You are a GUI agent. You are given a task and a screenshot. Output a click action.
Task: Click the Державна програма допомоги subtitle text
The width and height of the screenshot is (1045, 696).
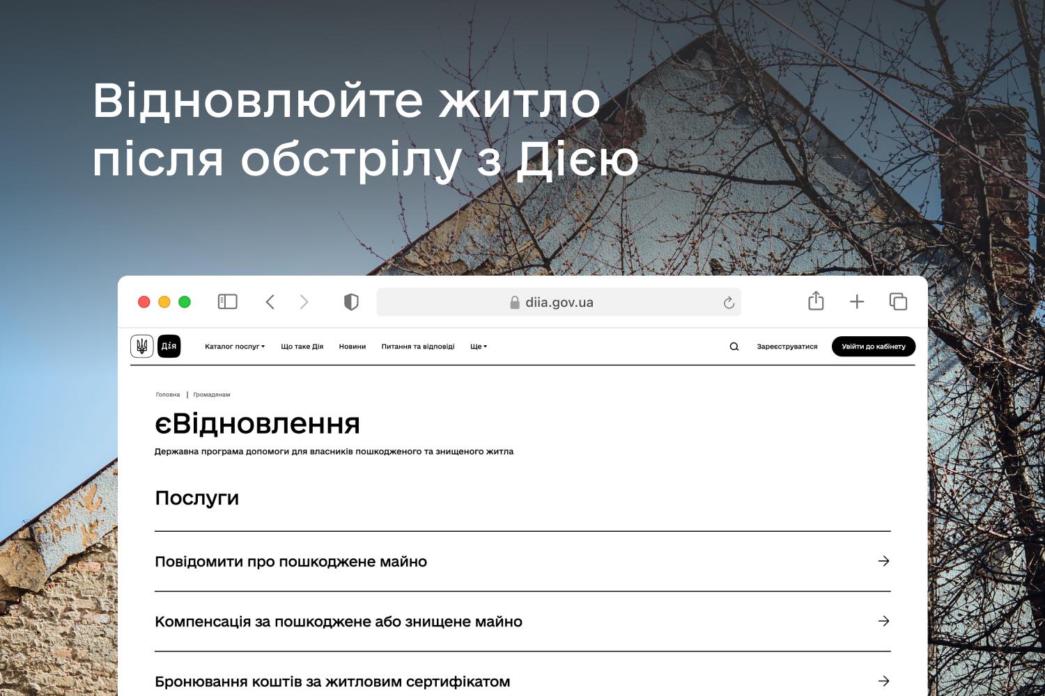[x=334, y=452]
